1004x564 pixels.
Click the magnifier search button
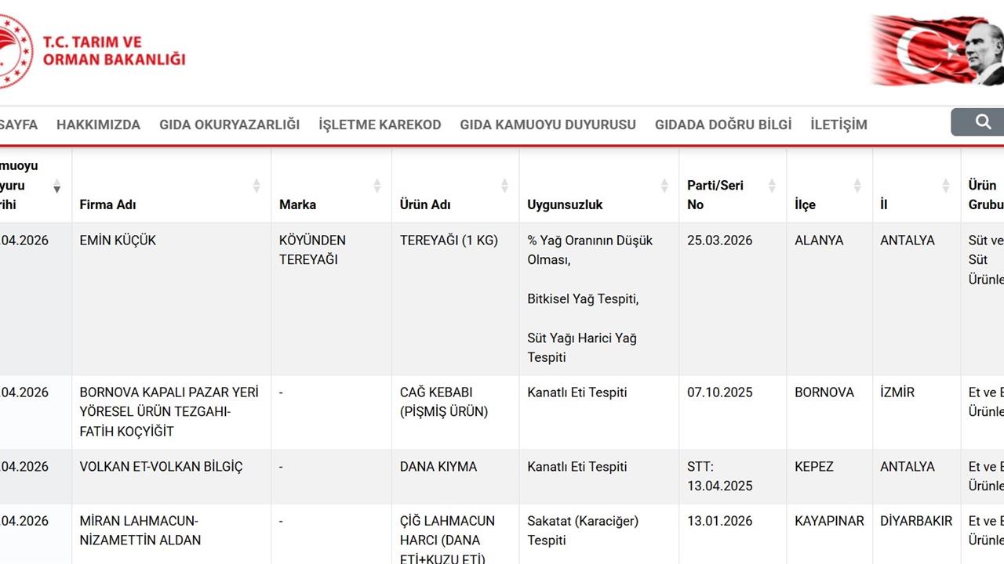point(983,122)
